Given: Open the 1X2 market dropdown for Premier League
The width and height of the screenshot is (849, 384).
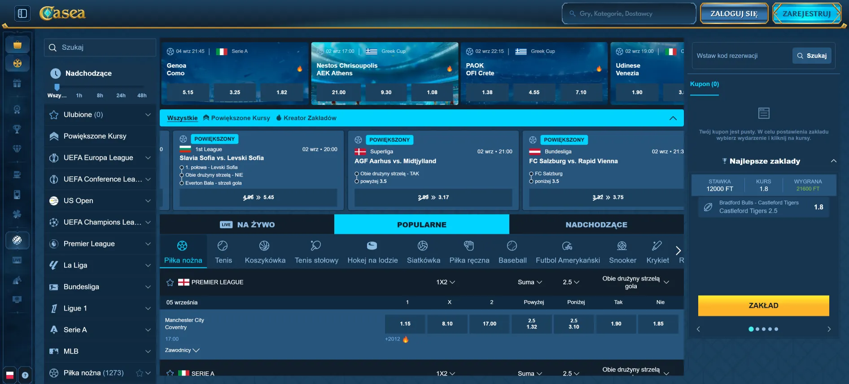Looking at the screenshot, I should coord(446,282).
